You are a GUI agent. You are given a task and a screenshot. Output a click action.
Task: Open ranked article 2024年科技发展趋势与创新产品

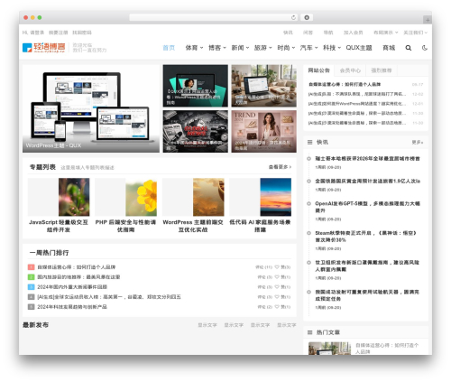72,307
